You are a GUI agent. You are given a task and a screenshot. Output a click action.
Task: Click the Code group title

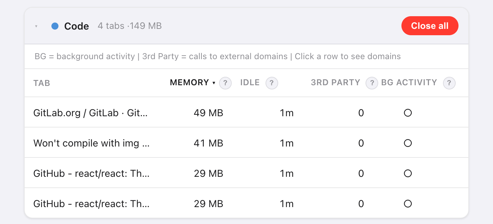76,26
